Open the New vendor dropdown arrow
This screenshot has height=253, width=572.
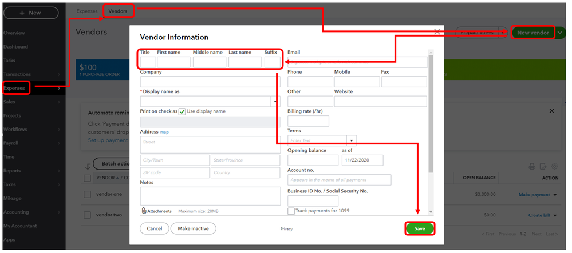coord(560,33)
